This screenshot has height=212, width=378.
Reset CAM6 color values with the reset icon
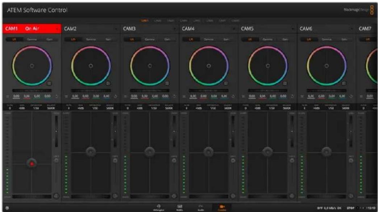point(351,96)
